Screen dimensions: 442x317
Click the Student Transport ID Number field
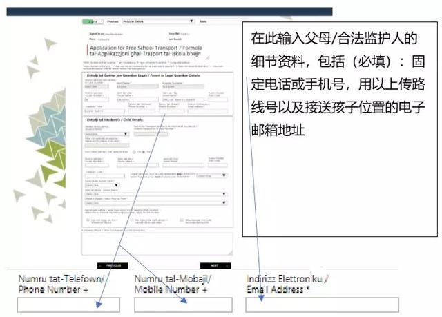151,134
